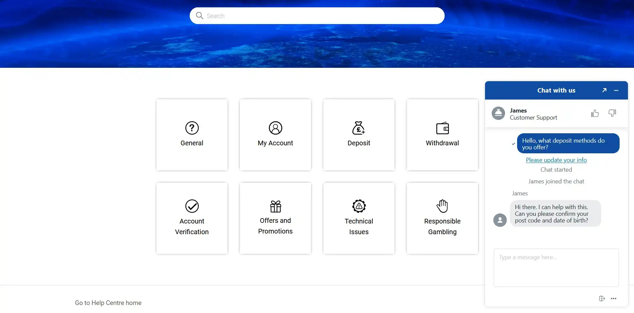The width and height of the screenshot is (634, 313).
Task: Click the chat message text box
Action: tap(556, 267)
